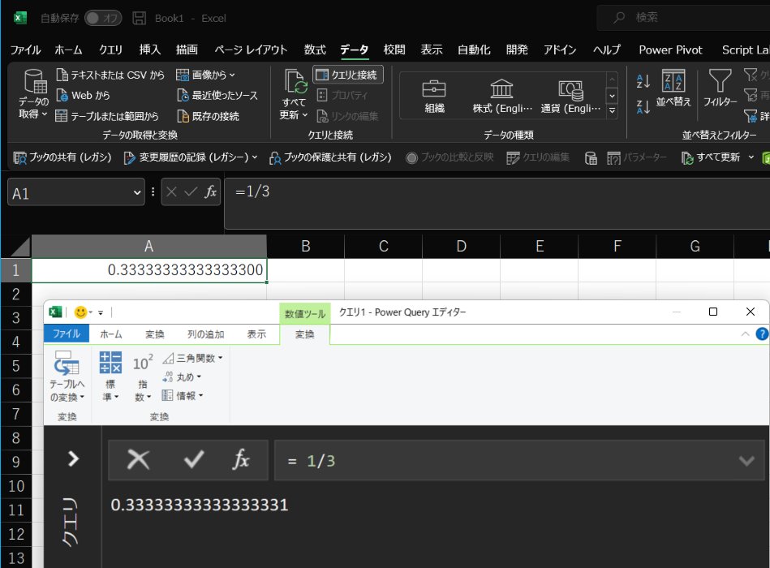Select the 通貨 (English) data type
770x568 pixels.
click(x=570, y=97)
